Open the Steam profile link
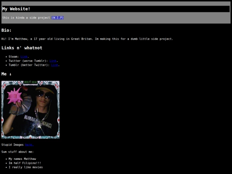Viewport: 232px width, 174px height. tap(24, 57)
